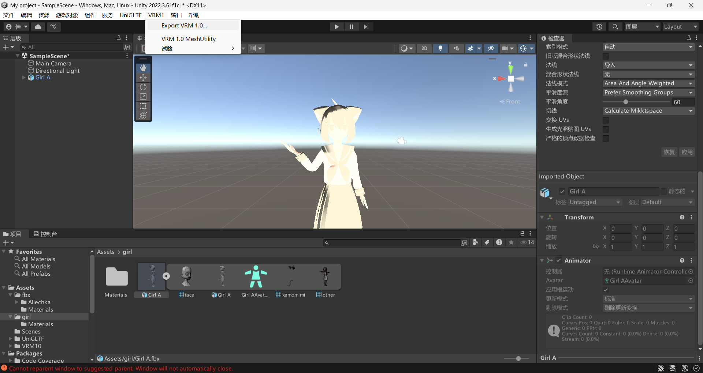
Task: Open 法线模式 Area And Angle Weighted dropdown
Action: pos(648,84)
